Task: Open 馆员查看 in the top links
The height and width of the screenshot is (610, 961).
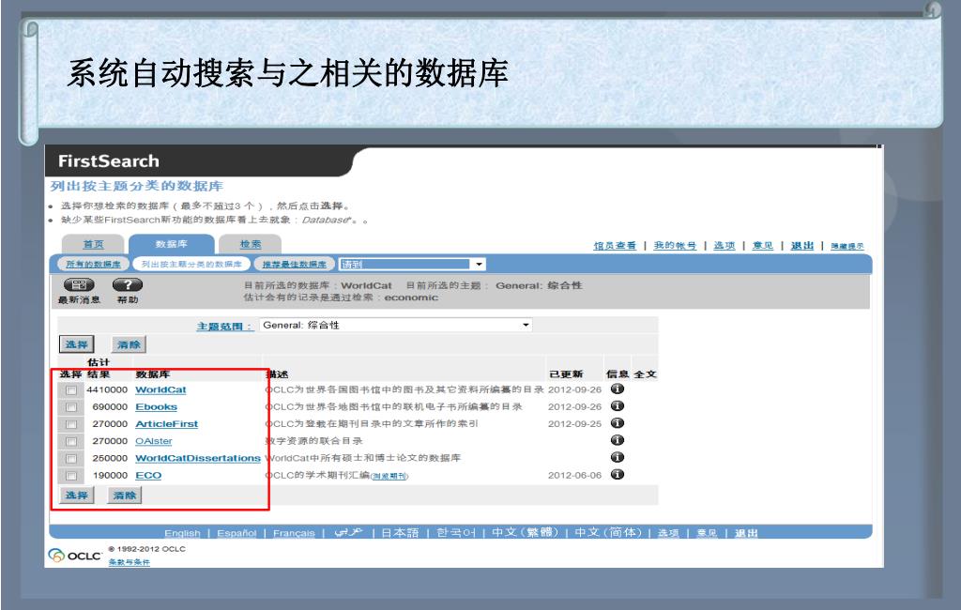Action: pyautogui.click(x=615, y=245)
